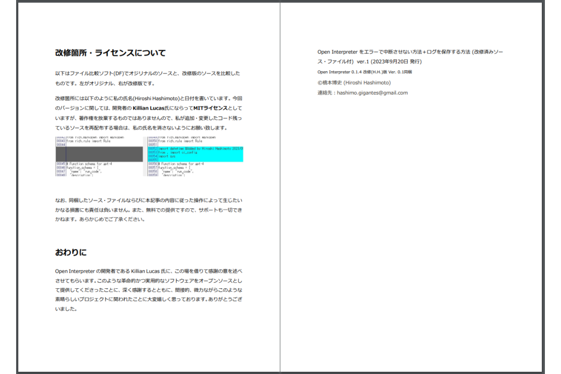Click the "おわりに" section heading
This screenshot has height=374, width=561.
[x=71, y=252]
